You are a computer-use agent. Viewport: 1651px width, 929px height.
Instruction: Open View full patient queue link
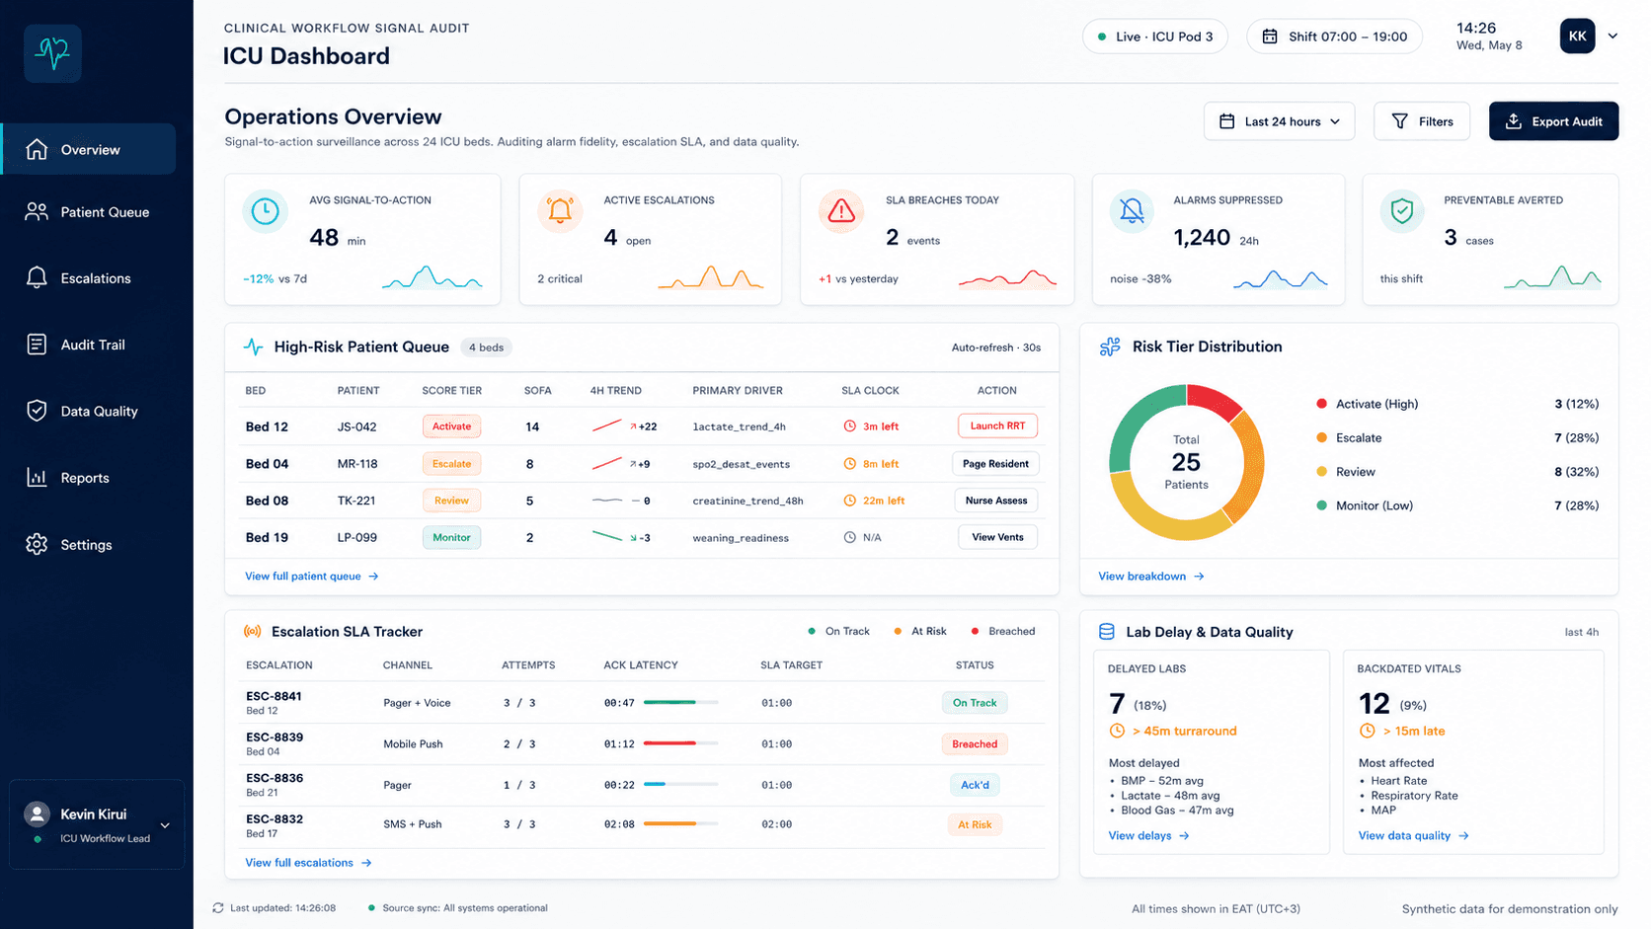coord(312,577)
